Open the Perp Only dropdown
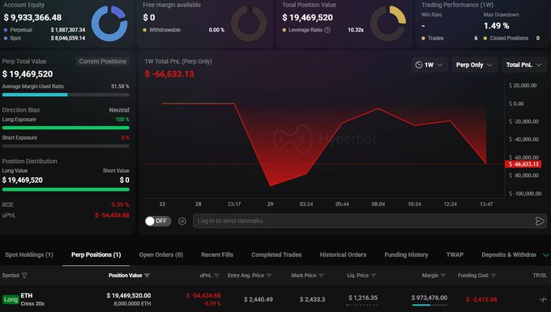This screenshot has width=551, height=312. click(474, 65)
